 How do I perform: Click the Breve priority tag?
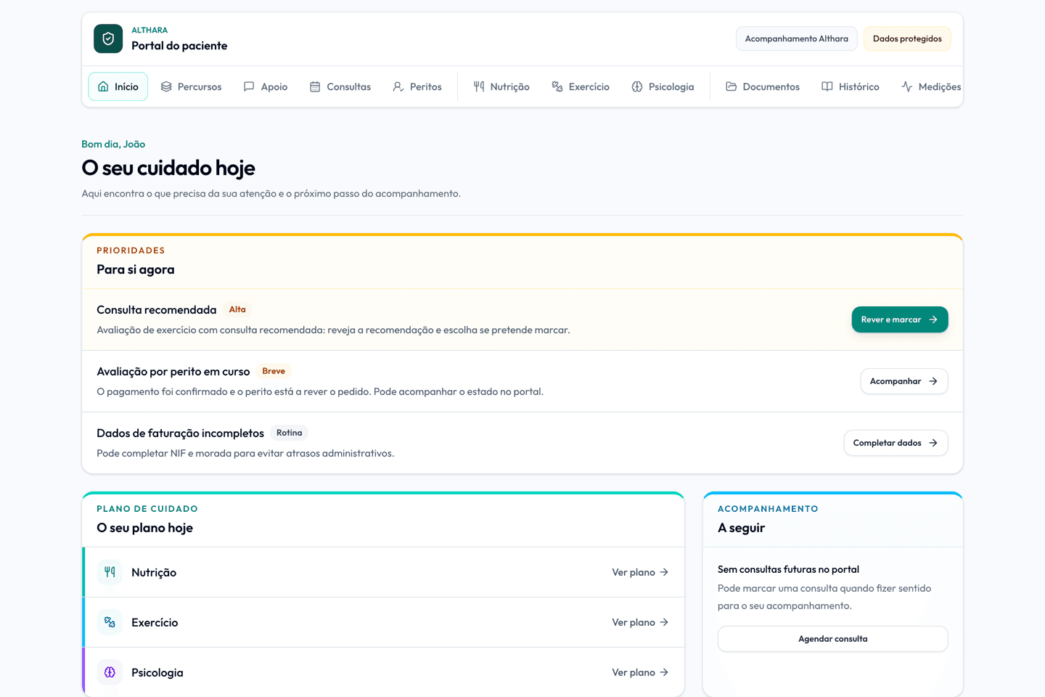click(x=274, y=371)
